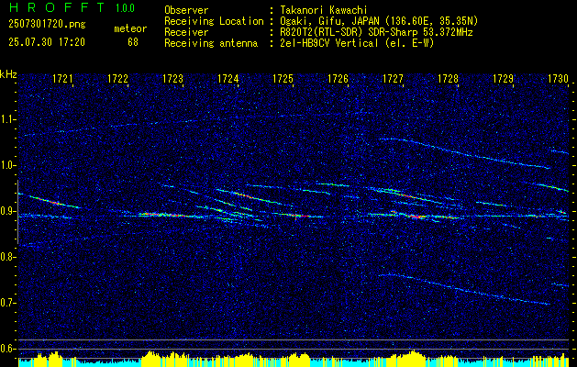
Task: Click the 1722 time marker
Action: (117, 79)
